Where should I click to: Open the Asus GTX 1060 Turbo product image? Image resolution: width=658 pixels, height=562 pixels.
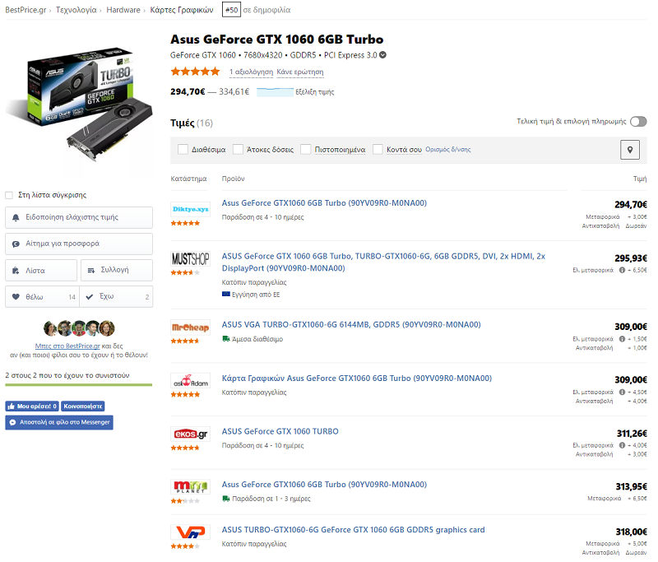click(x=80, y=105)
